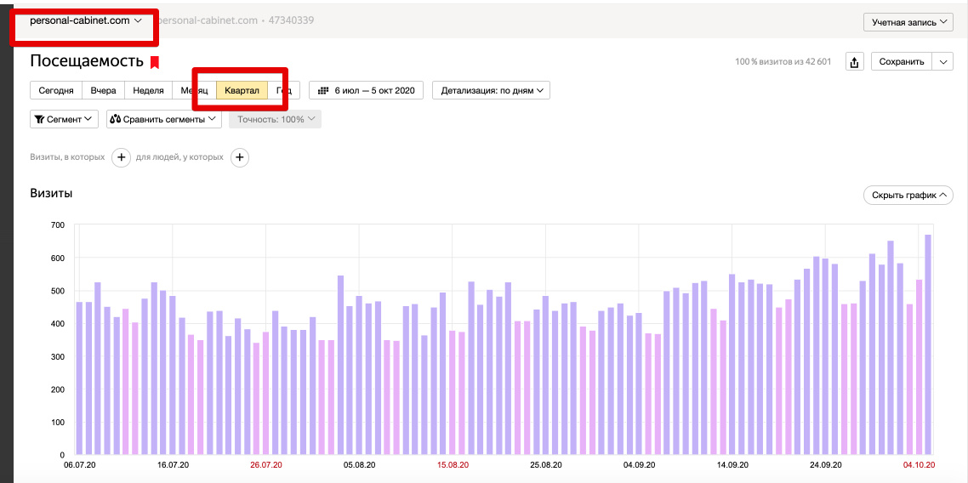Select the Год period tab

click(284, 90)
